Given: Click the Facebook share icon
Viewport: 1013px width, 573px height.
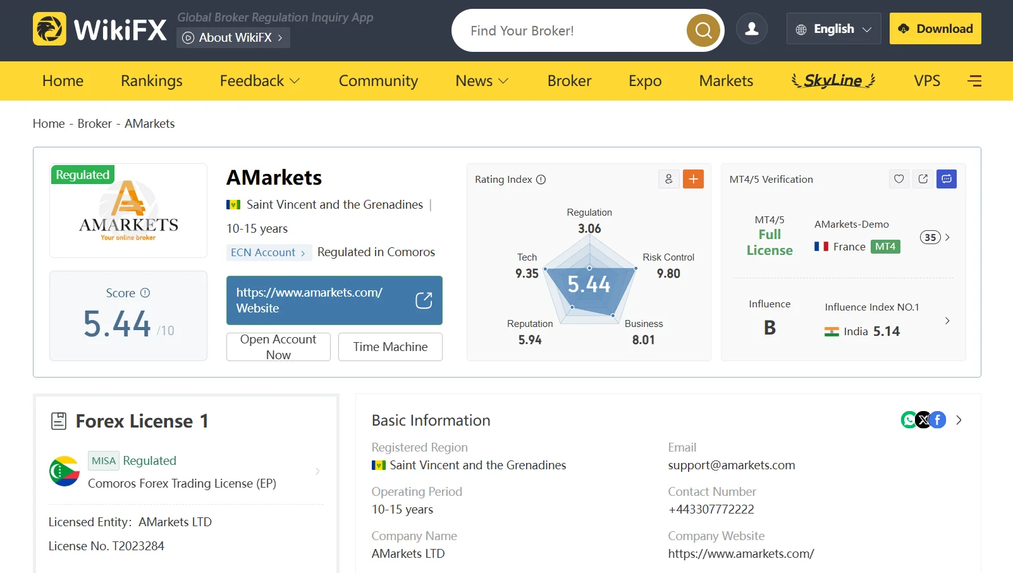Looking at the screenshot, I should [938, 419].
